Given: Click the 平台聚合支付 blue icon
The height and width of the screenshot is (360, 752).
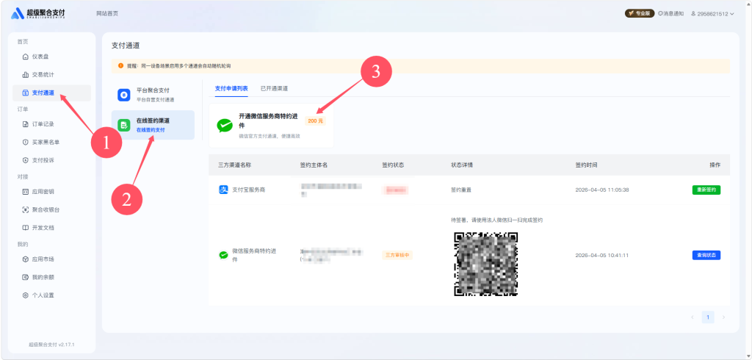Looking at the screenshot, I should pos(123,95).
